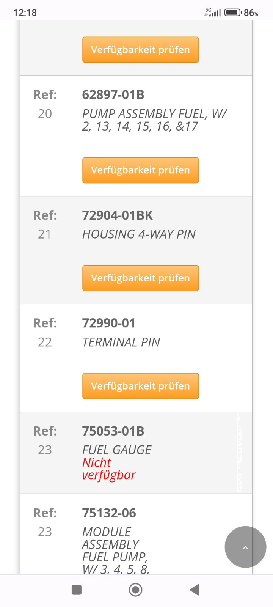This screenshot has width=273, height=607.
Task: Tap the scroll-to-top chevron button
Action: 245,547
